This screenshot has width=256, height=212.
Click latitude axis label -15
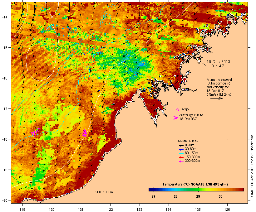click(4, 48)
